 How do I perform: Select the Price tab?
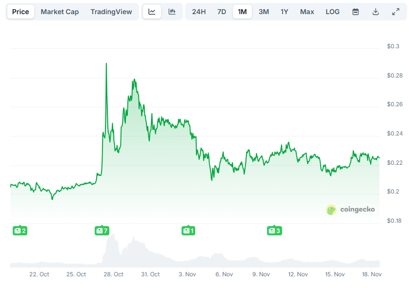click(x=20, y=11)
